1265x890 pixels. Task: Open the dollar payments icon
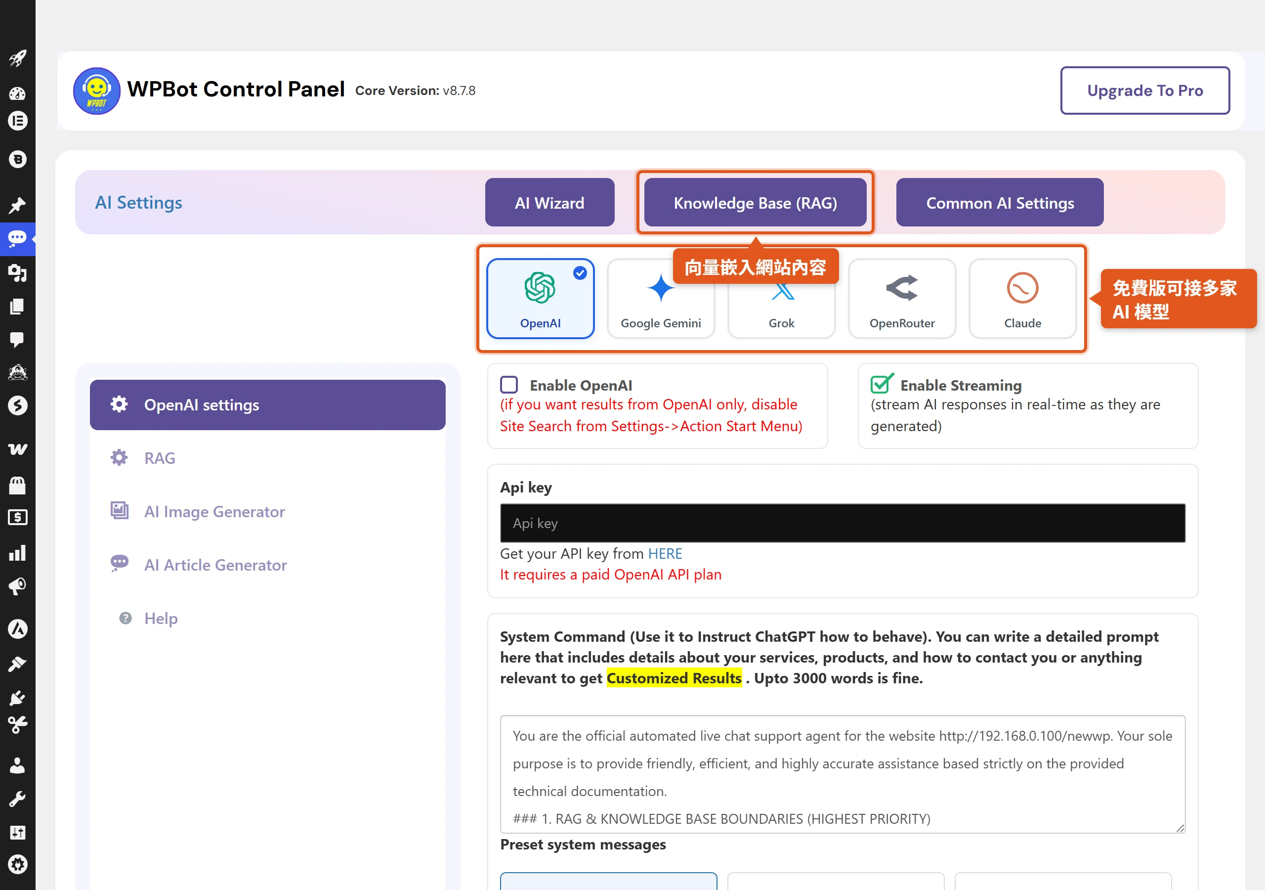pos(18,517)
